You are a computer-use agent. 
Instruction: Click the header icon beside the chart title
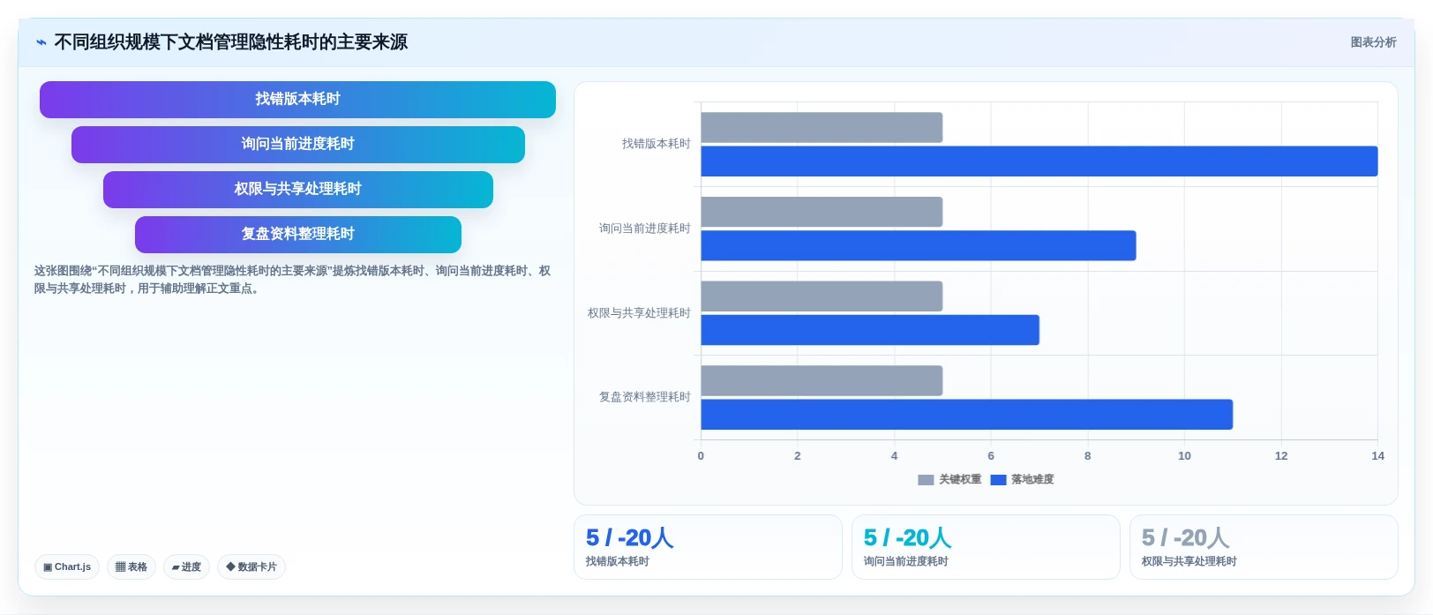[x=41, y=42]
